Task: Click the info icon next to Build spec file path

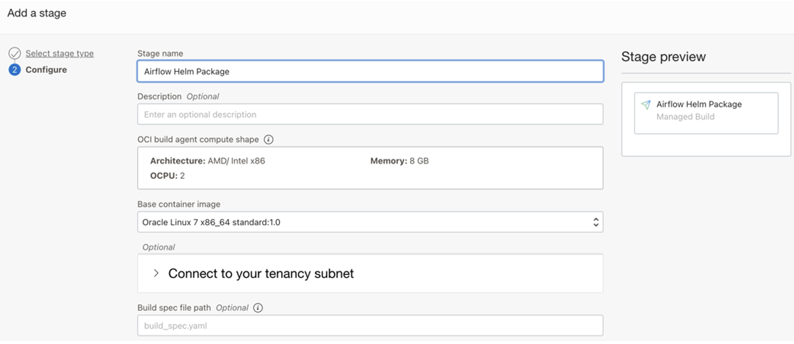Action: pyautogui.click(x=258, y=308)
